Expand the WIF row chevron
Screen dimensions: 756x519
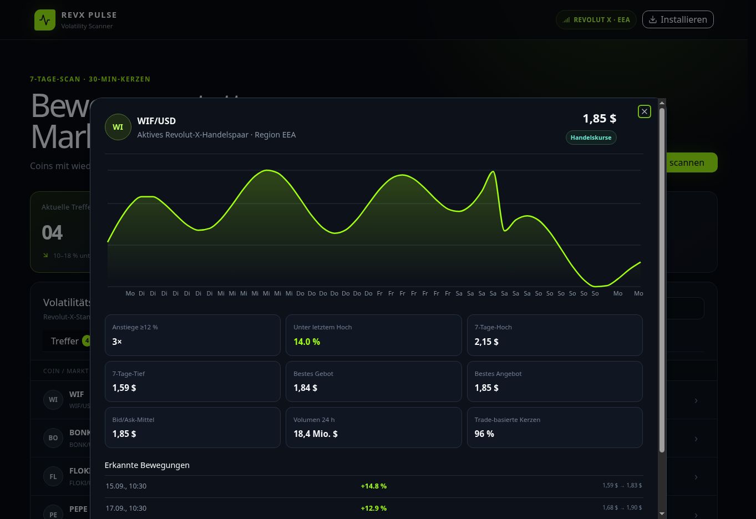pyautogui.click(x=696, y=400)
